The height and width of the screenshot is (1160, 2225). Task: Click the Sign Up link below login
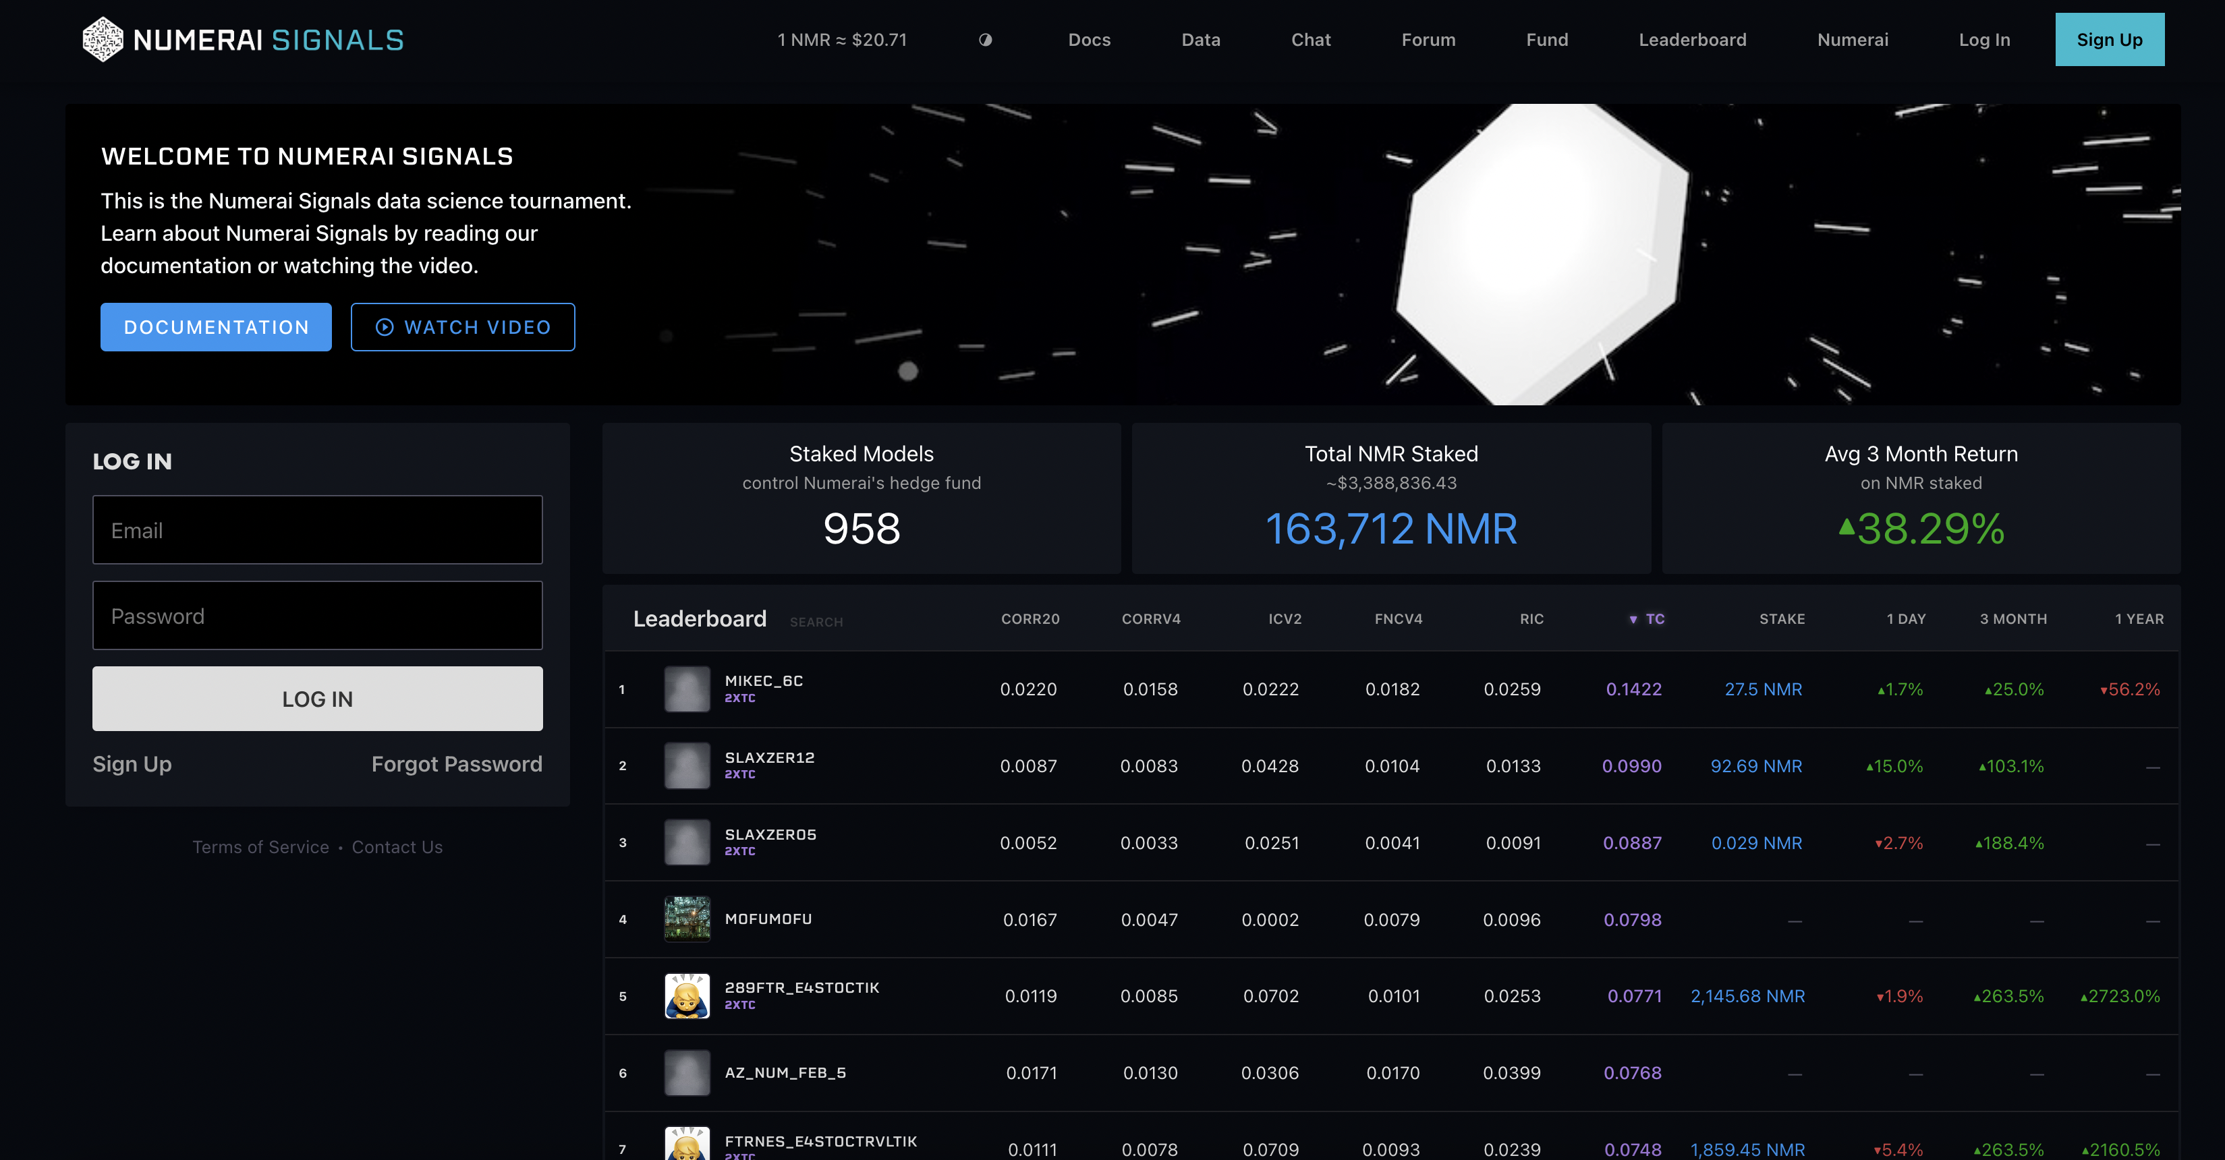pyautogui.click(x=132, y=763)
